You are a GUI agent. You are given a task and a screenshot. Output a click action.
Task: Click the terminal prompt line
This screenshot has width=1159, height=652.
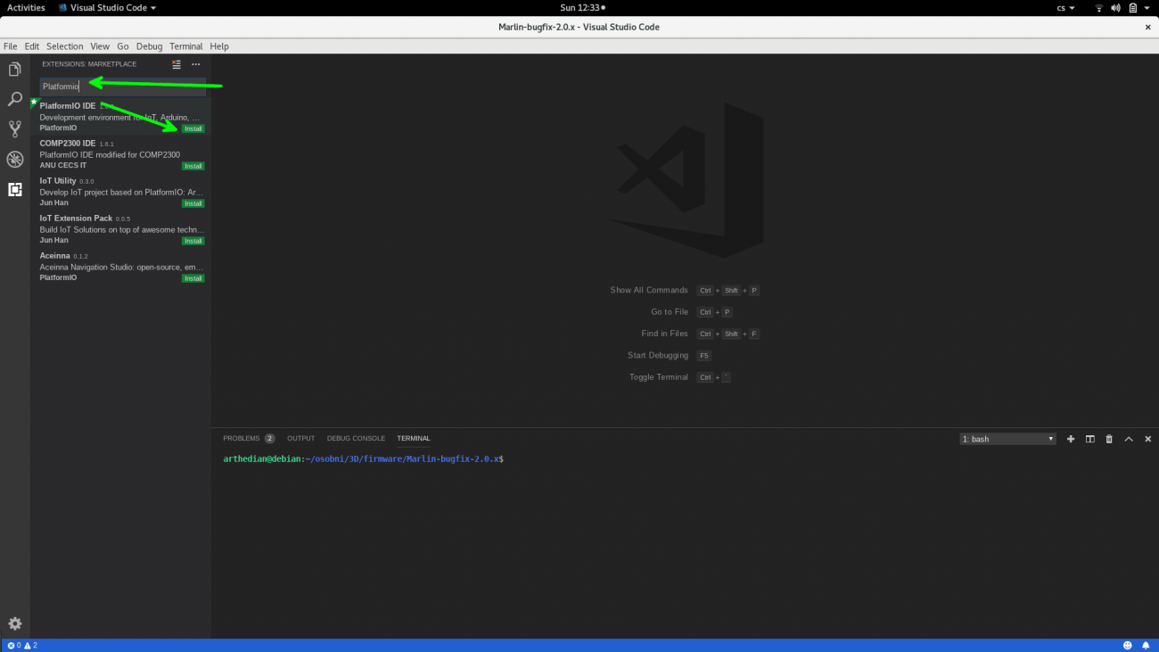[364, 458]
